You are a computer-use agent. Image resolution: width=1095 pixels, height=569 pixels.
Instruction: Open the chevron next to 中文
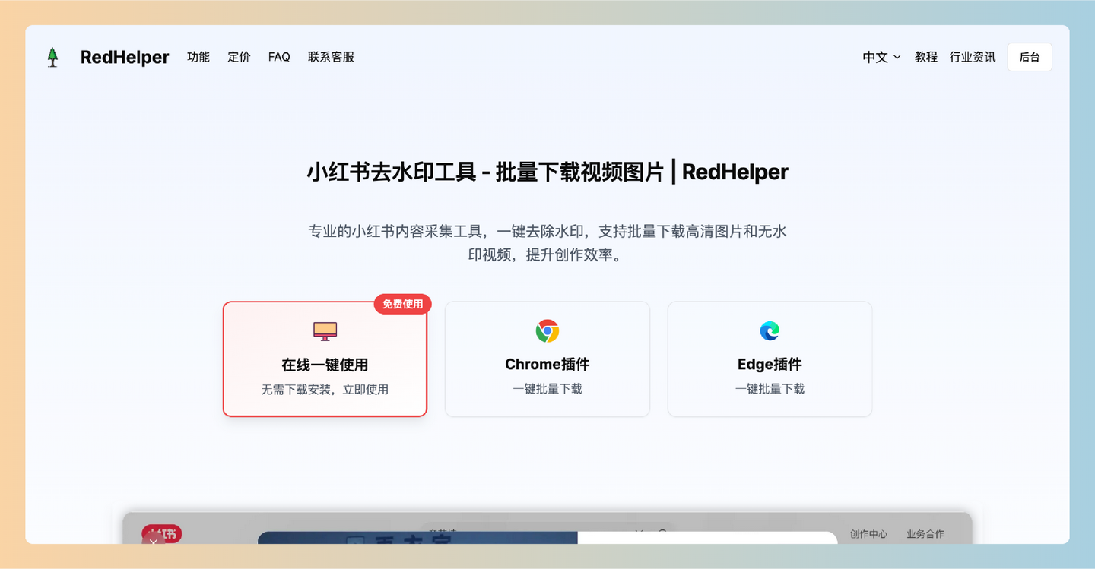[x=897, y=58]
